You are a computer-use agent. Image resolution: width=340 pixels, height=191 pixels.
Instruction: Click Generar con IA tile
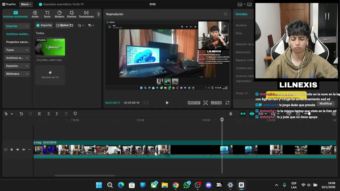[x=50, y=75]
